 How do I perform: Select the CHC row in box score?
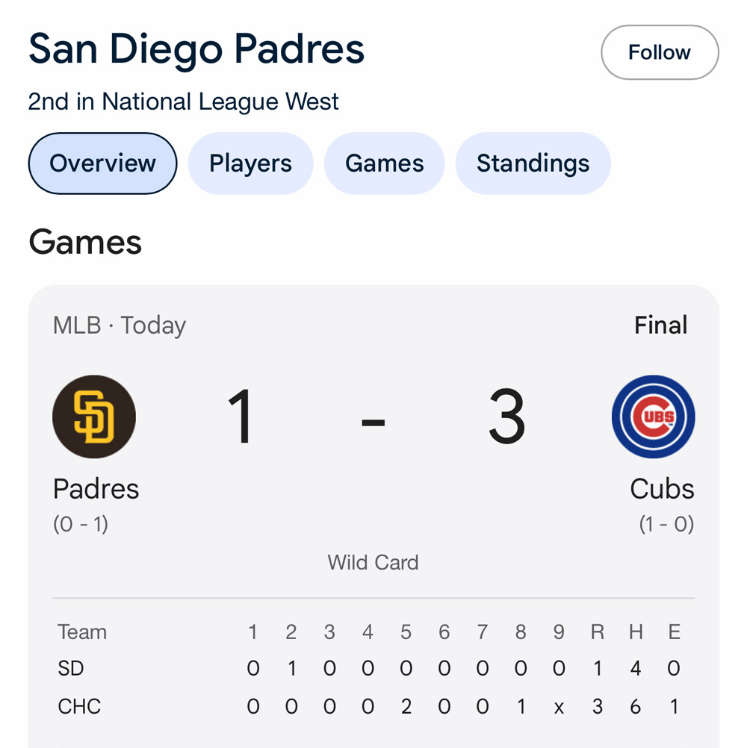[79, 706]
